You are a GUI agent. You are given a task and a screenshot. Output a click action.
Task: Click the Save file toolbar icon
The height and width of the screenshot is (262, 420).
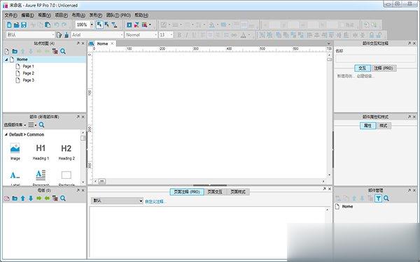click(24, 25)
